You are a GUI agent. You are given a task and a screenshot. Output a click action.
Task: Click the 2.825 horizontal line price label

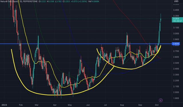coord(176,44)
